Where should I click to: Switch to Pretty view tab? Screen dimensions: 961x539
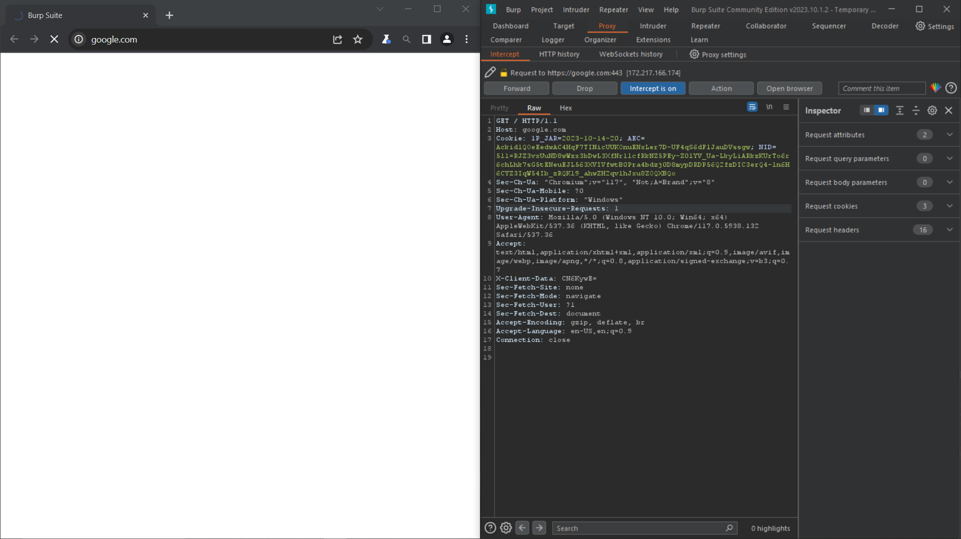(499, 108)
